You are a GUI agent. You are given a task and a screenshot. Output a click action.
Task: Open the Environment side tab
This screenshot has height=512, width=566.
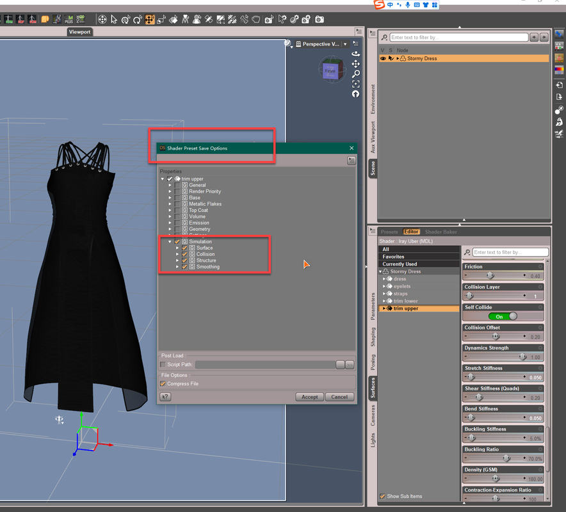point(373,99)
